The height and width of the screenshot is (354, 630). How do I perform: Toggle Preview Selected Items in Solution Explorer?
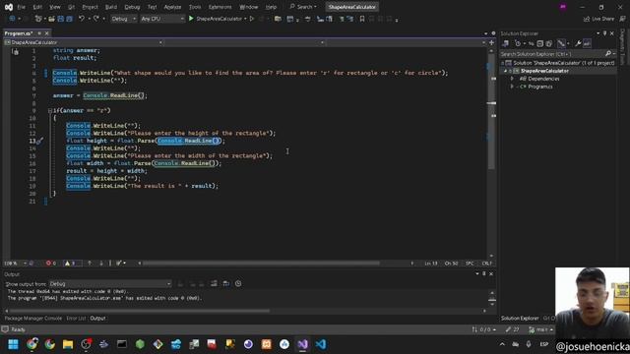tap(587, 43)
